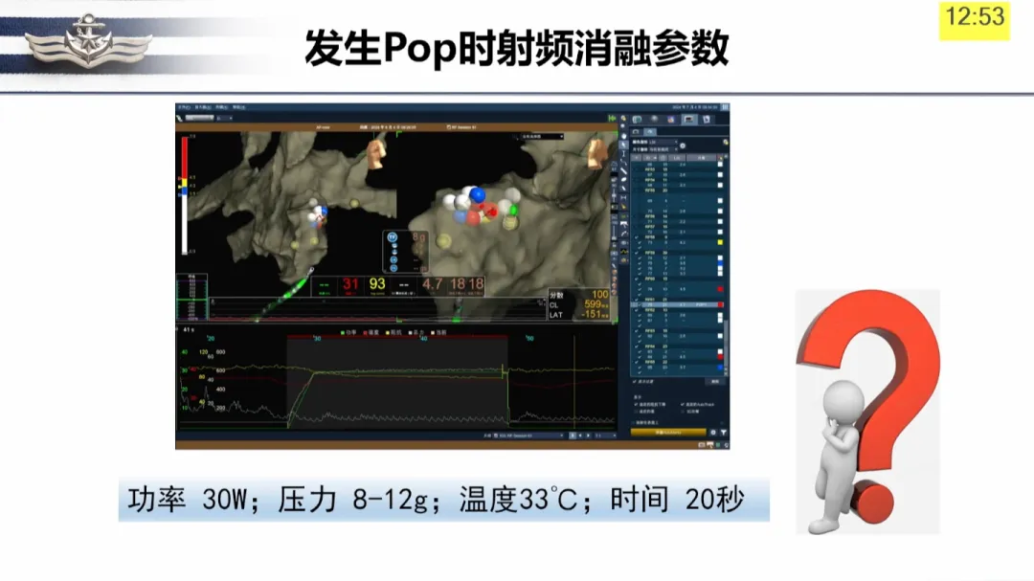Image resolution: width=1034 pixels, height=581 pixels.
Task: Click the wide yellow button under the display options
Action: click(668, 432)
